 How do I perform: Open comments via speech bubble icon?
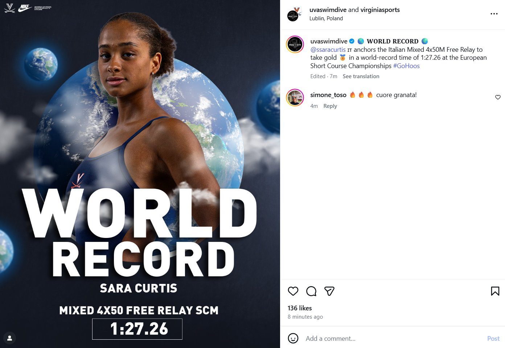[311, 291]
